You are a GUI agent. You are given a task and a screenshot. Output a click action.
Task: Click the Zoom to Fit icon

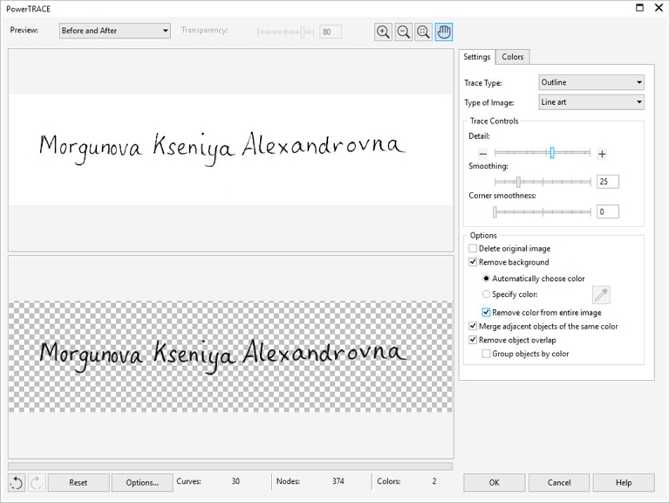coord(423,31)
